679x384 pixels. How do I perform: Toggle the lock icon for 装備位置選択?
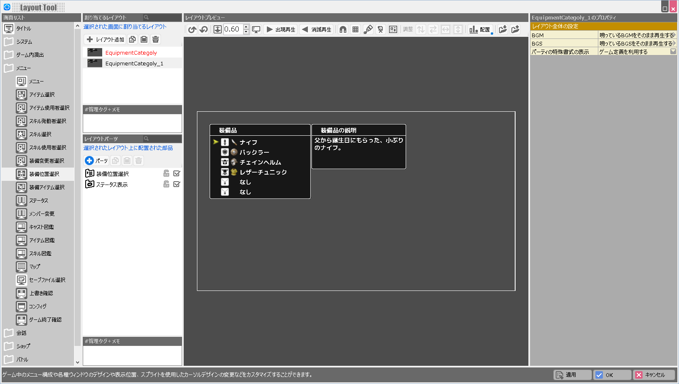166,173
